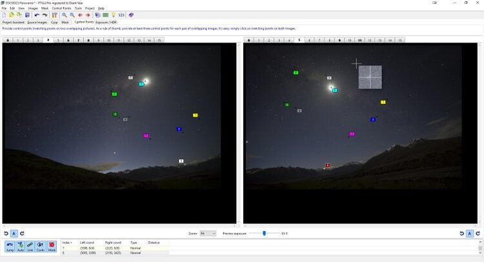Sort table by Index column header

click(x=67, y=243)
